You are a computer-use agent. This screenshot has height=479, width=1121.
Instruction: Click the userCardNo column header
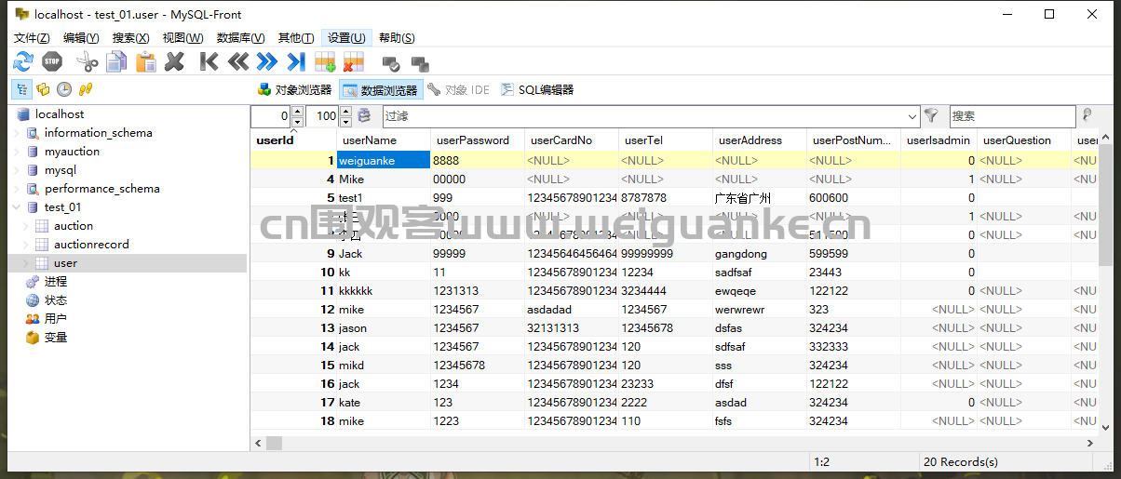pyautogui.click(x=572, y=140)
